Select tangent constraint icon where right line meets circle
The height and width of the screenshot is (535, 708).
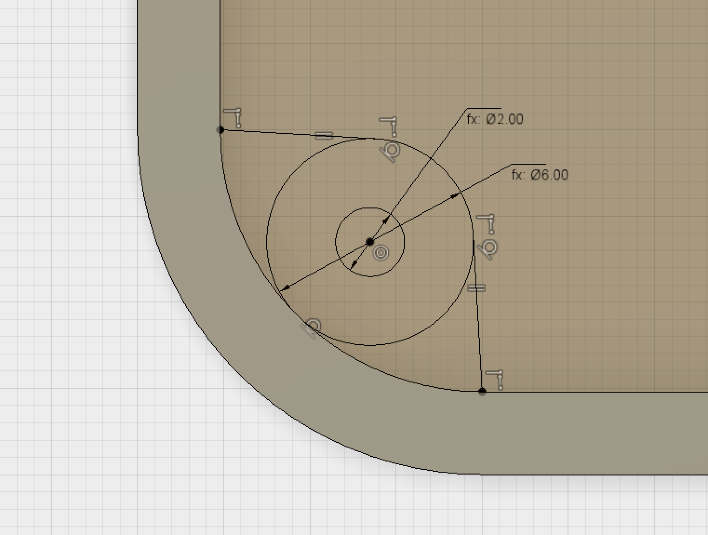pos(488,250)
